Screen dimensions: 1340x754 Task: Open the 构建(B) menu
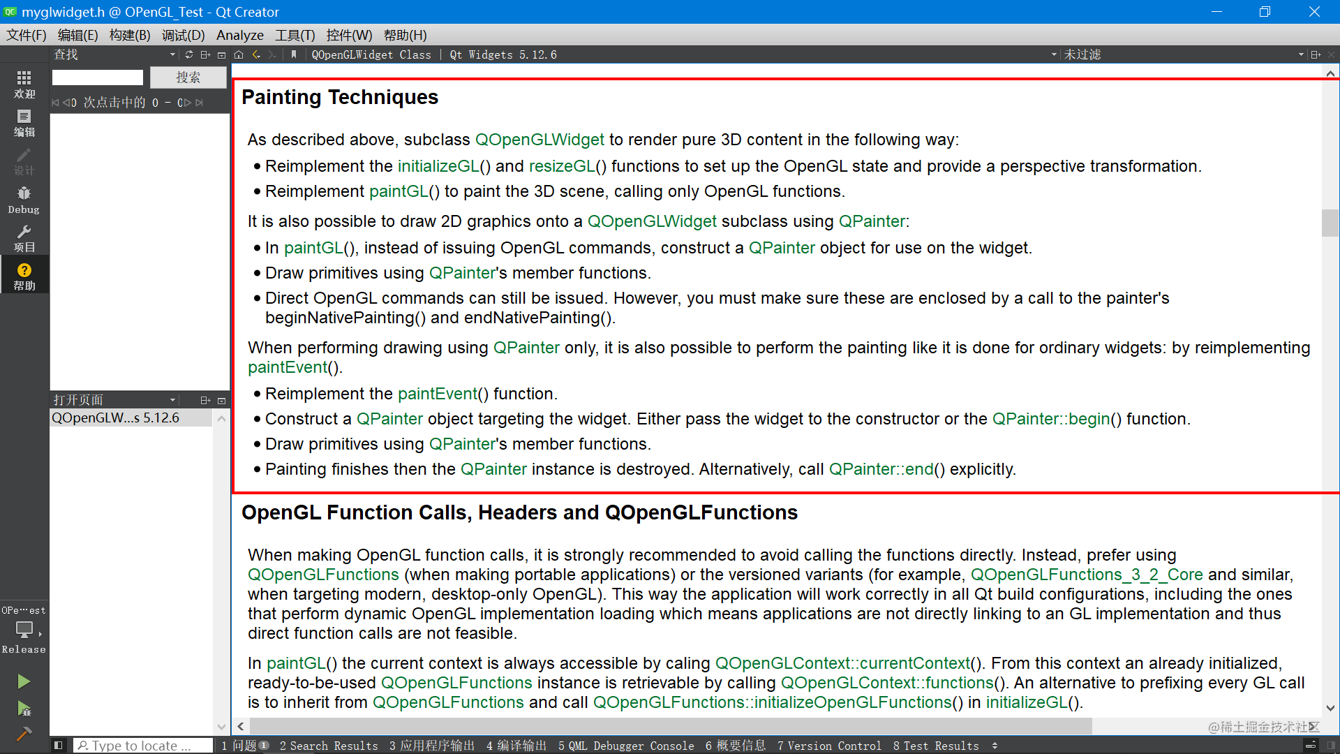click(x=130, y=35)
